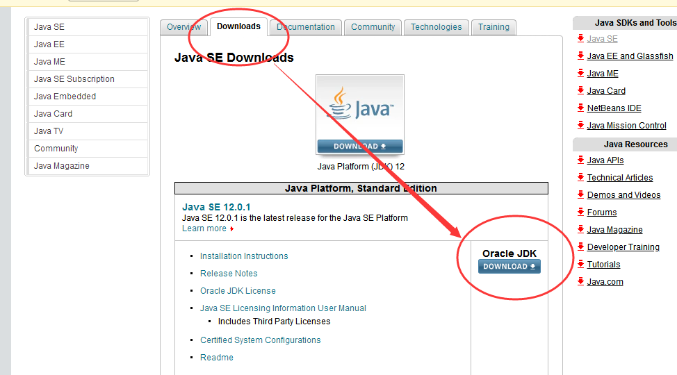Open the Oracle JDK License link
Viewport: 677px width, 375px height.
(238, 291)
